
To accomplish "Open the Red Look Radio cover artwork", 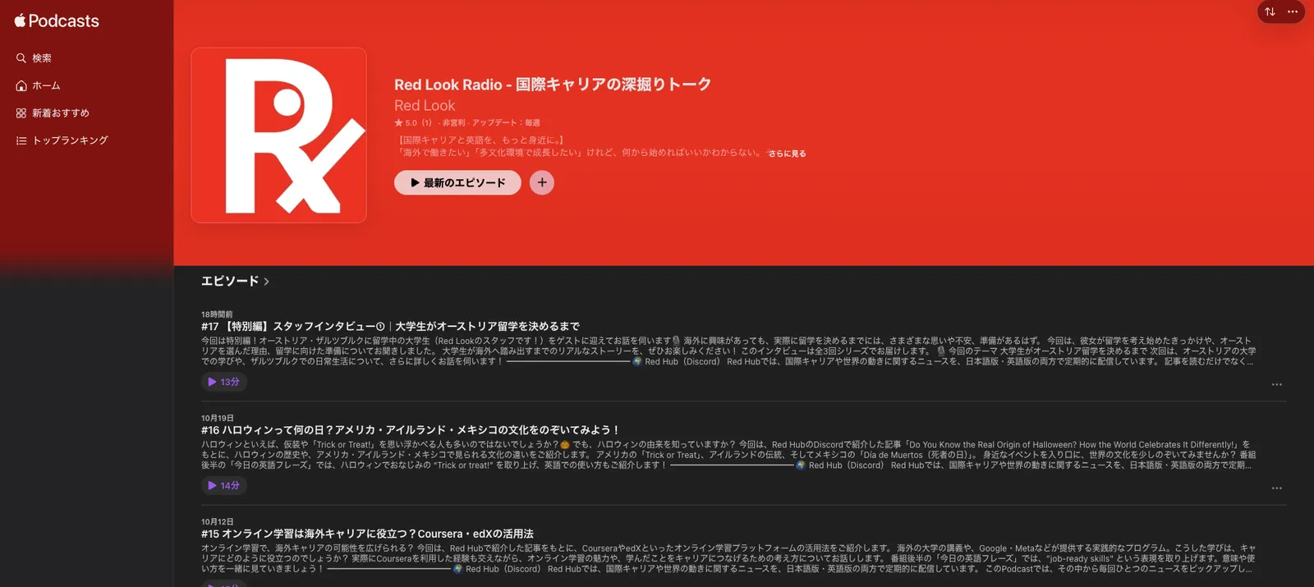I will [x=278, y=135].
